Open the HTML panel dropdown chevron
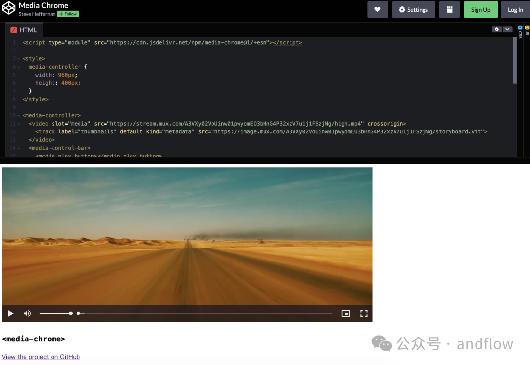Image resolution: width=530 pixels, height=365 pixels. [507, 29]
